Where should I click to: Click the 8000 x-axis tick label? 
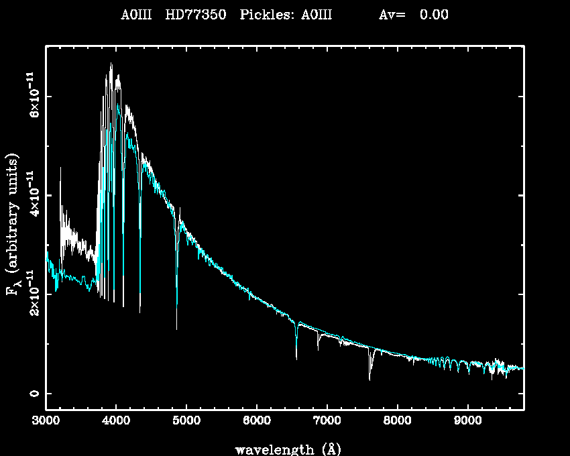pyautogui.click(x=398, y=421)
